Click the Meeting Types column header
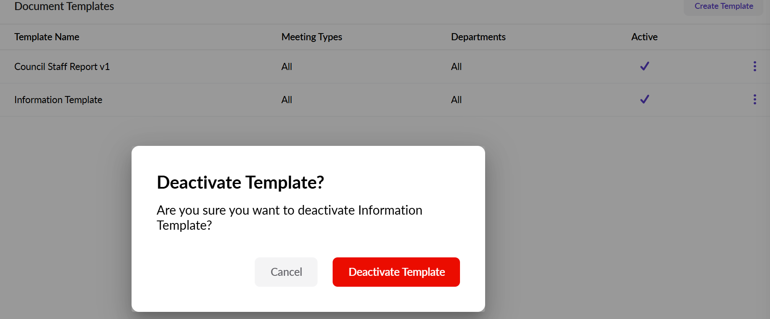770x319 pixels. (312, 37)
